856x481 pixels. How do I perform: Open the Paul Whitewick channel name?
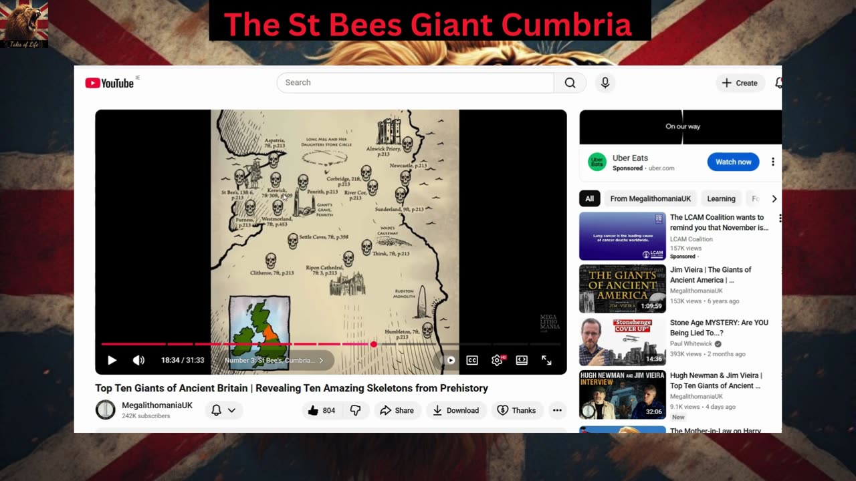click(x=691, y=344)
